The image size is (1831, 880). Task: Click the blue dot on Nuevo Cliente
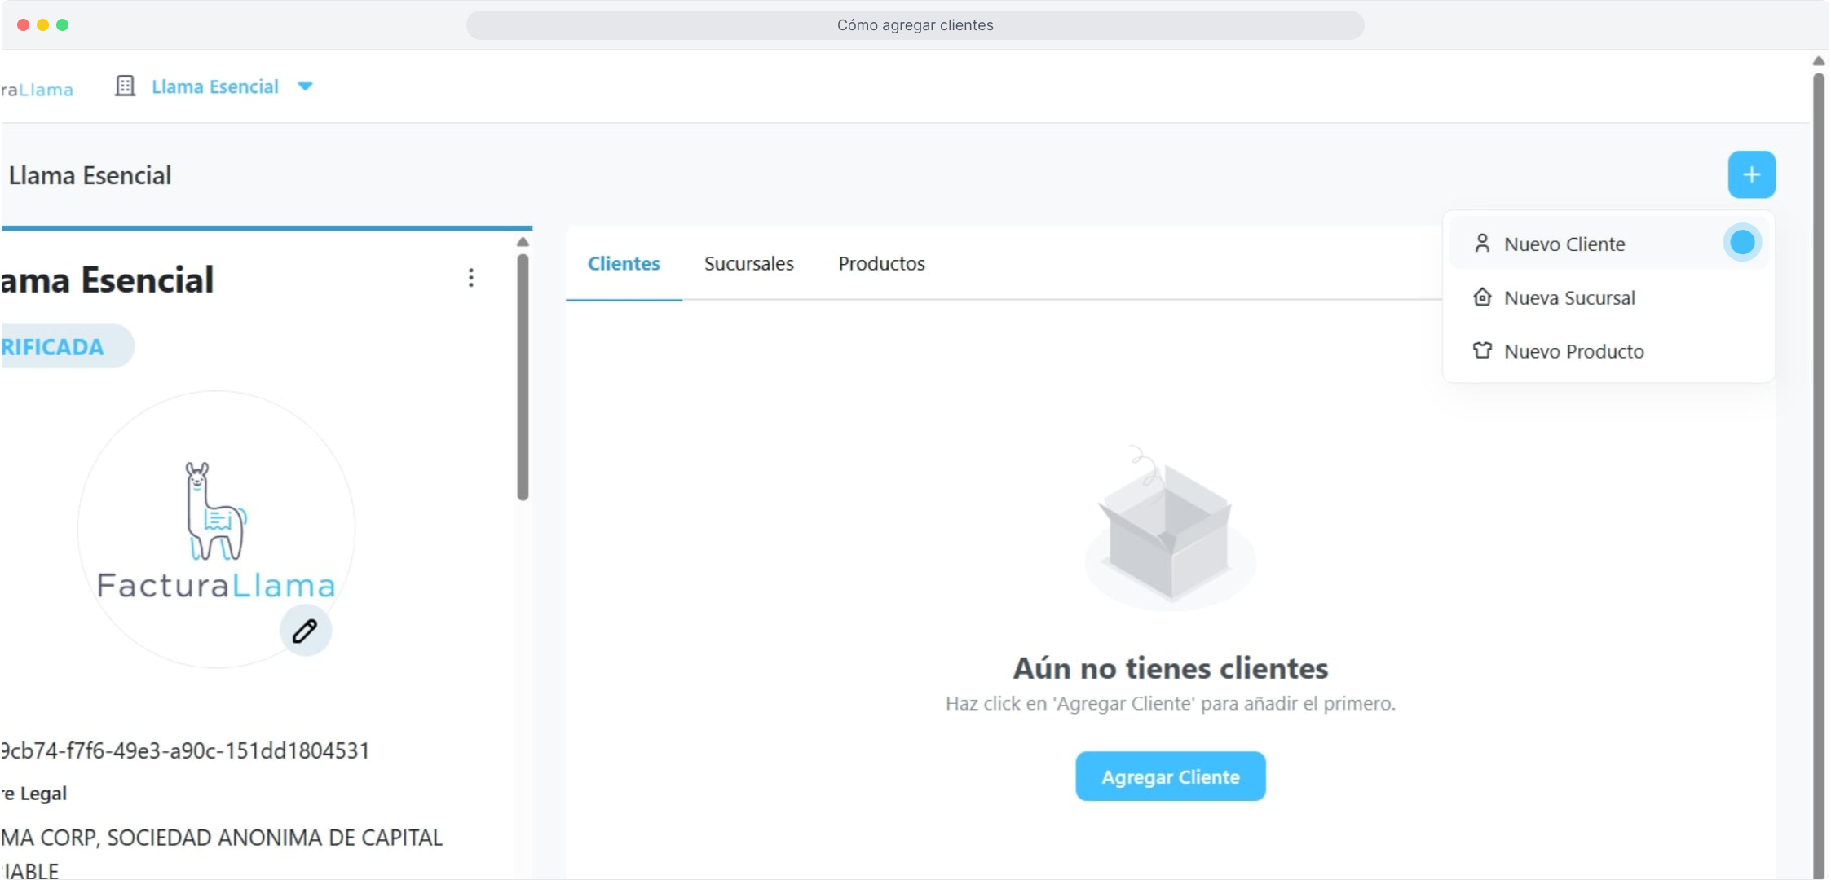pos(1742,243)
